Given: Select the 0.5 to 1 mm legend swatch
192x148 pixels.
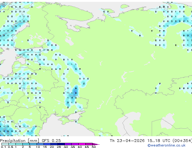Looking at the screenshot, I should [x=12, y=144].
